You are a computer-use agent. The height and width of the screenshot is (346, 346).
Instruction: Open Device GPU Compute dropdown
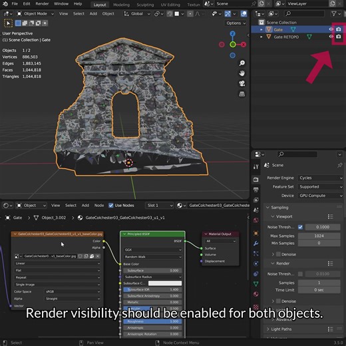point(320,196)
